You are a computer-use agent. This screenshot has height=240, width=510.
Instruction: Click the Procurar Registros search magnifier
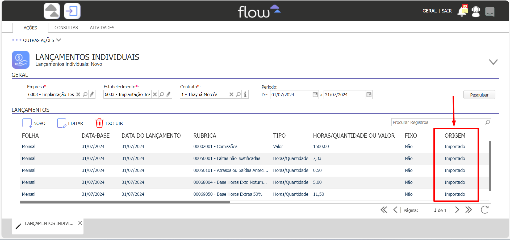tap(487, 122)
